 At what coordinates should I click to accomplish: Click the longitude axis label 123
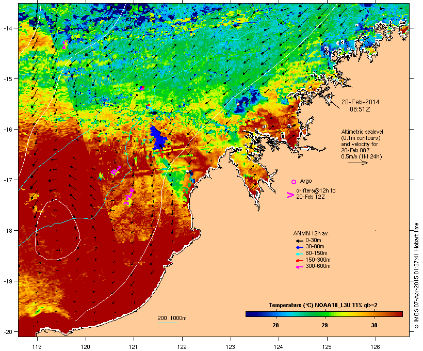point(231,347)
